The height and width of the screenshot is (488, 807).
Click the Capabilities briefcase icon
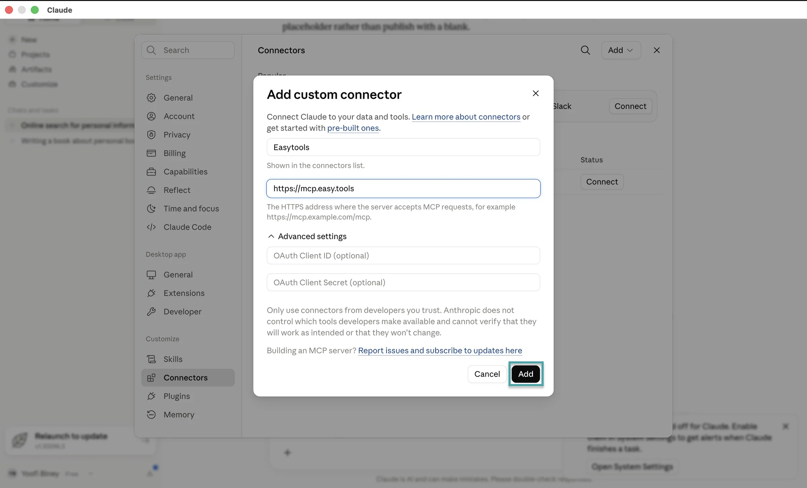(x=151, y=172)
